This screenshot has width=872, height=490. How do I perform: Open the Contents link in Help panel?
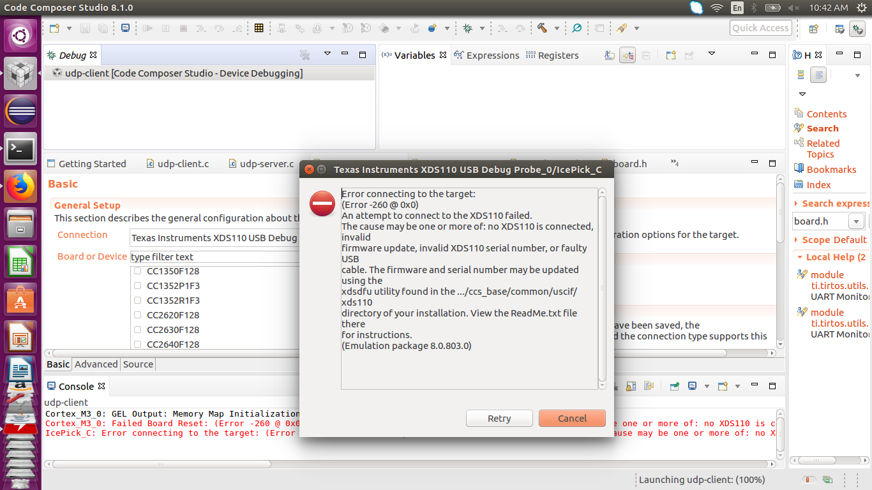tap(827, 114)
